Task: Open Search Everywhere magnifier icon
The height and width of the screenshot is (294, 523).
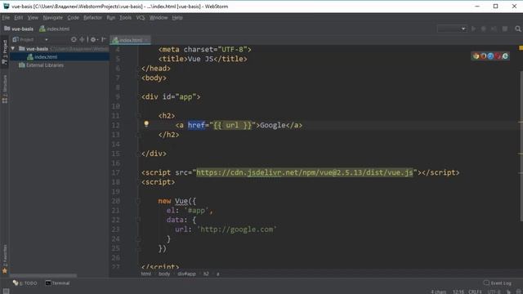Action: click(x=517, y=29)
